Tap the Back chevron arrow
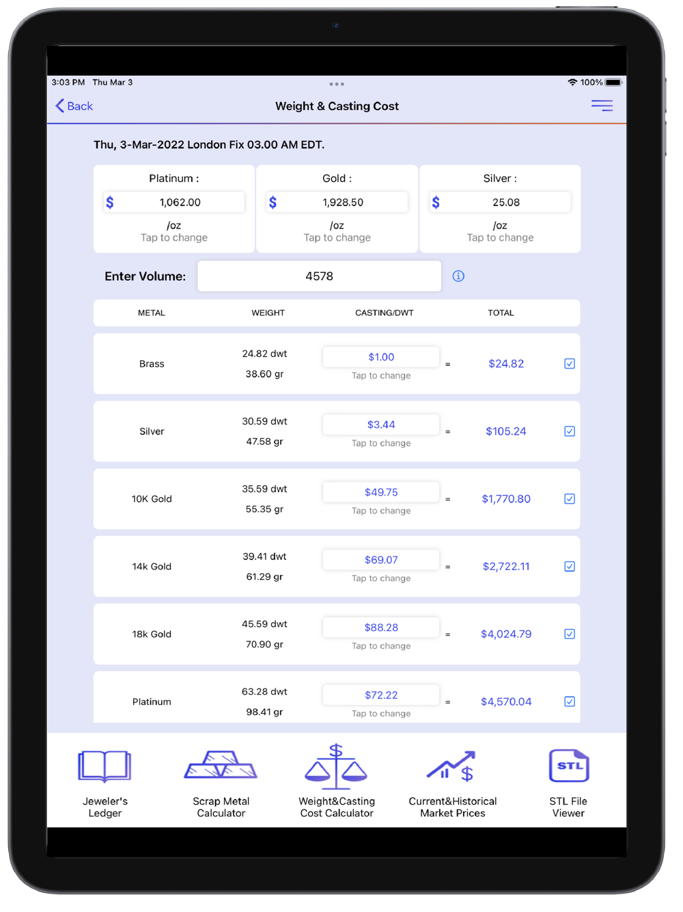Image resolution: width=683 pixels, height=912 pixels. tap(60, 106)
